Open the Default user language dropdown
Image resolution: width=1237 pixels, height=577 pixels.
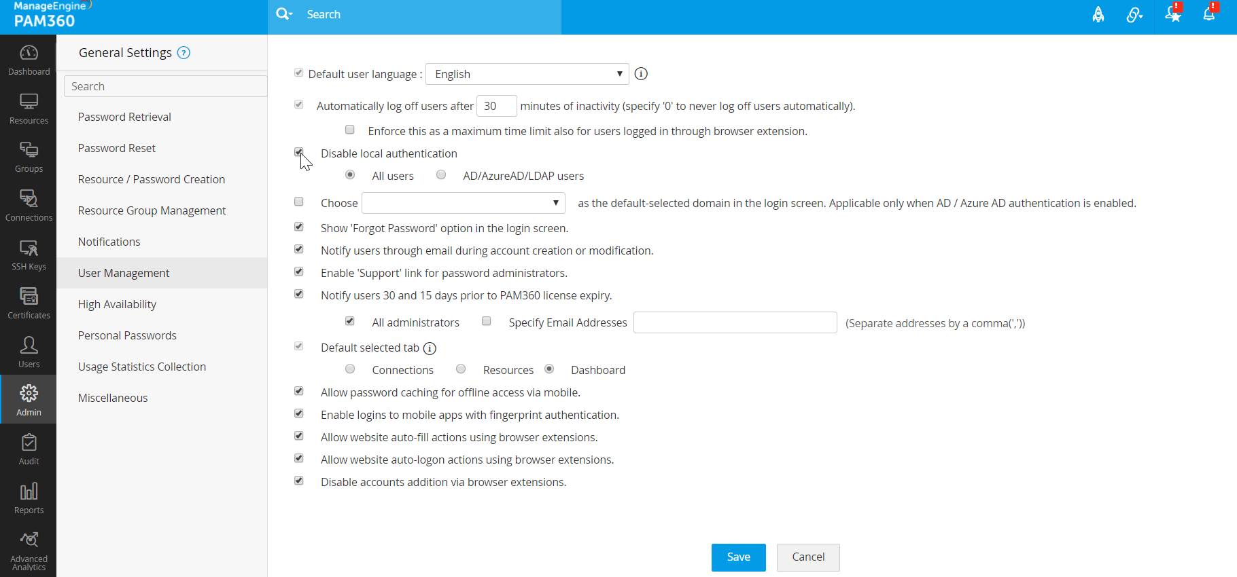pyautogui.click(x=527, y=74)
